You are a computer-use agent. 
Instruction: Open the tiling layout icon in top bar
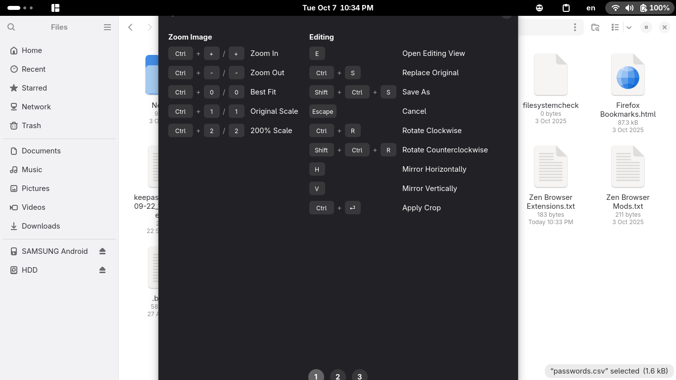(x=55, y=8)
